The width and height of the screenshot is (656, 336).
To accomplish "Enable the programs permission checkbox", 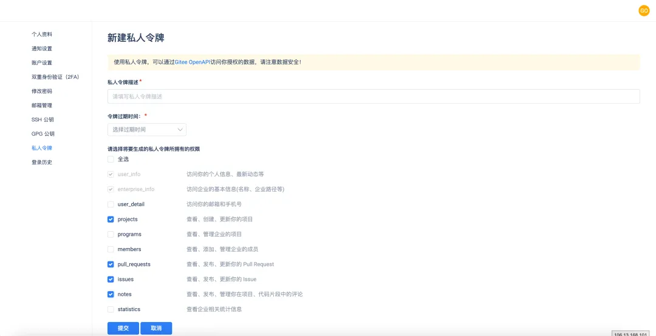I will [111, 234].
